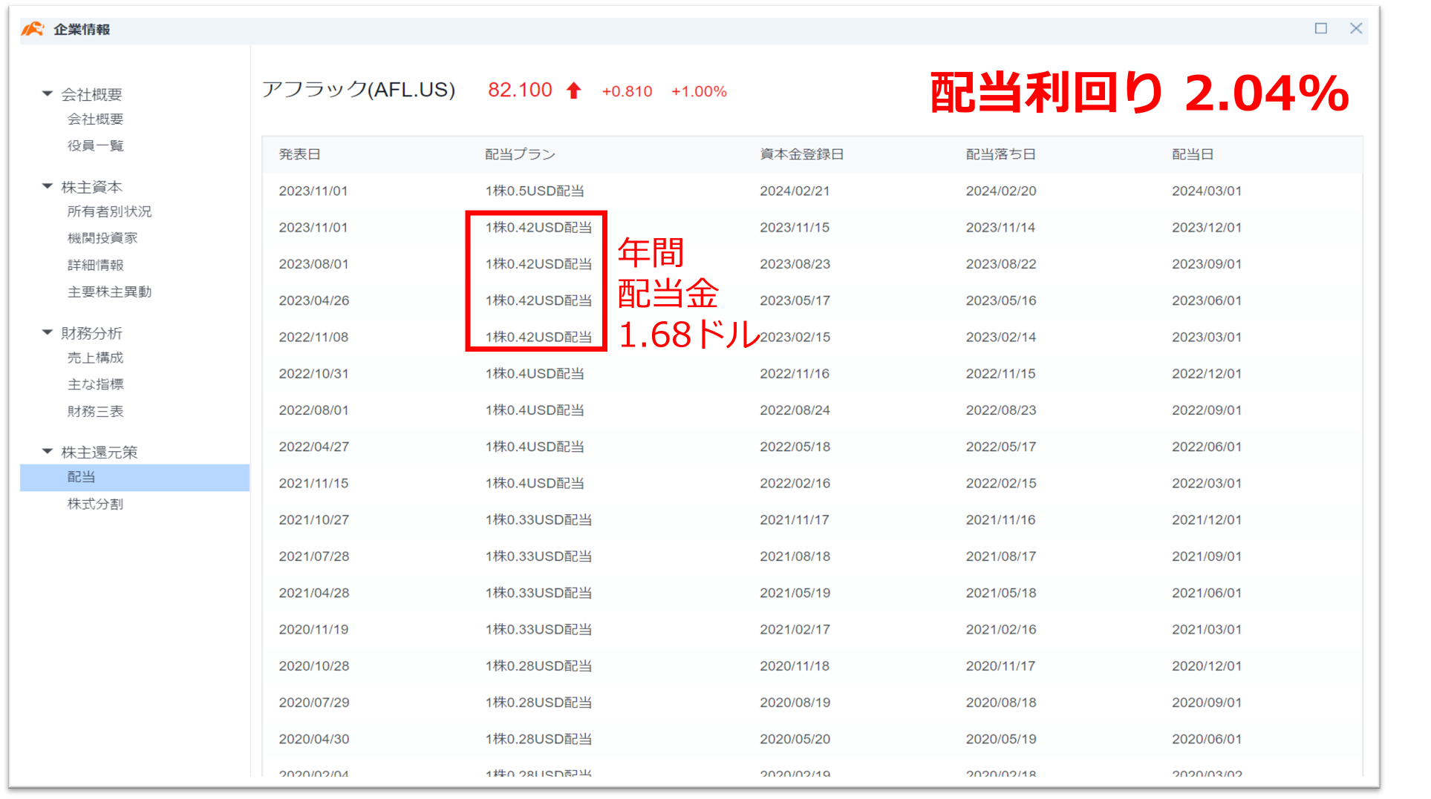Click announcement date 2020/04/30
1431x799 pixels.
pyautogui.click(x=314, y=739)
